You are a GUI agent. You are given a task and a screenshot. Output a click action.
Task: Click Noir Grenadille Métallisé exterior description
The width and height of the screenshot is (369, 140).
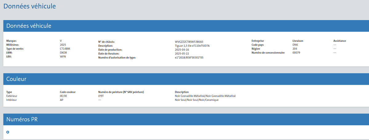click(x=205, y=96)
